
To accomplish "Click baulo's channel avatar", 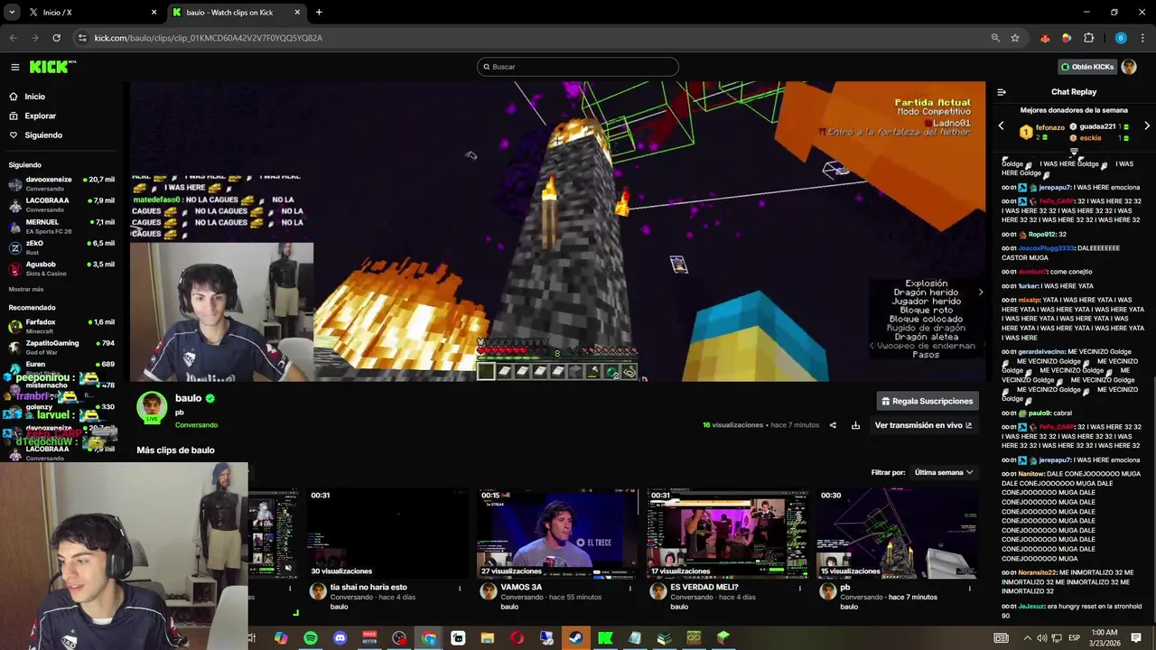I will click(152, 408).
